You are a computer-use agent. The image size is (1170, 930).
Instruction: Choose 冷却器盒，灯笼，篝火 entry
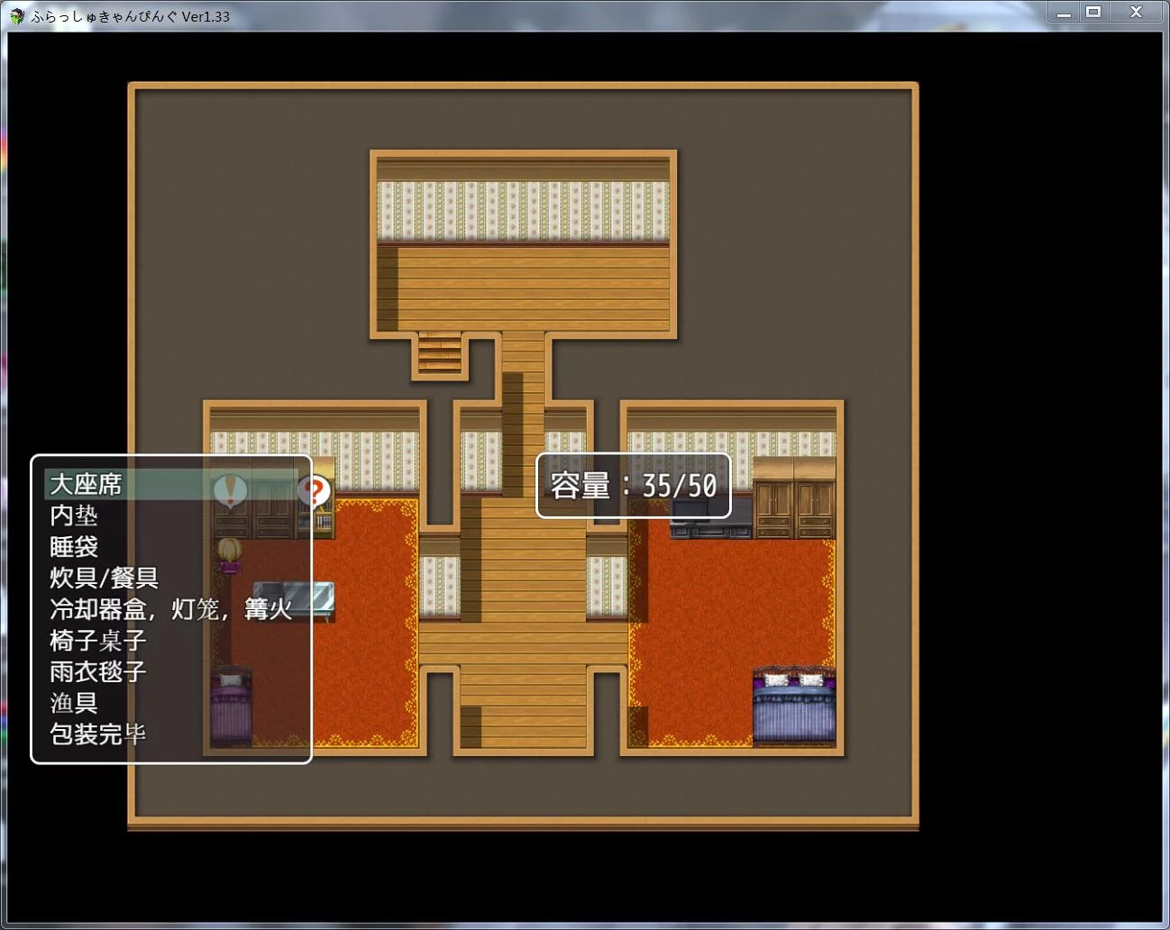(x=171, y=609)
